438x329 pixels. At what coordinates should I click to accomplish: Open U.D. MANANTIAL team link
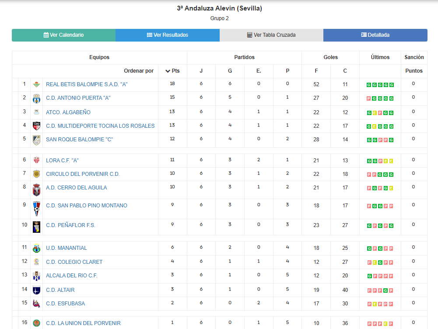coord(67,248)
